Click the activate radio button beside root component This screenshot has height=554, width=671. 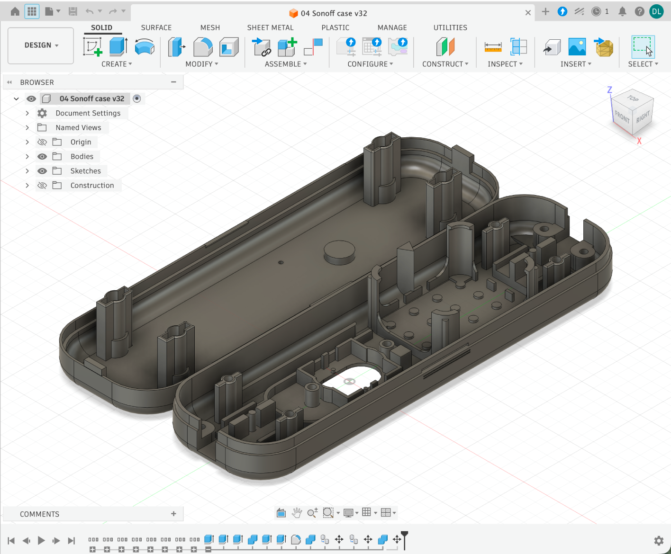pyautogui.click(x=137, y=98)
